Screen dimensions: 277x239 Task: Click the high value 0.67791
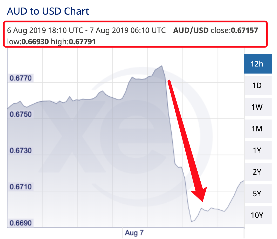pyautogui.click(x=82, y=42)
